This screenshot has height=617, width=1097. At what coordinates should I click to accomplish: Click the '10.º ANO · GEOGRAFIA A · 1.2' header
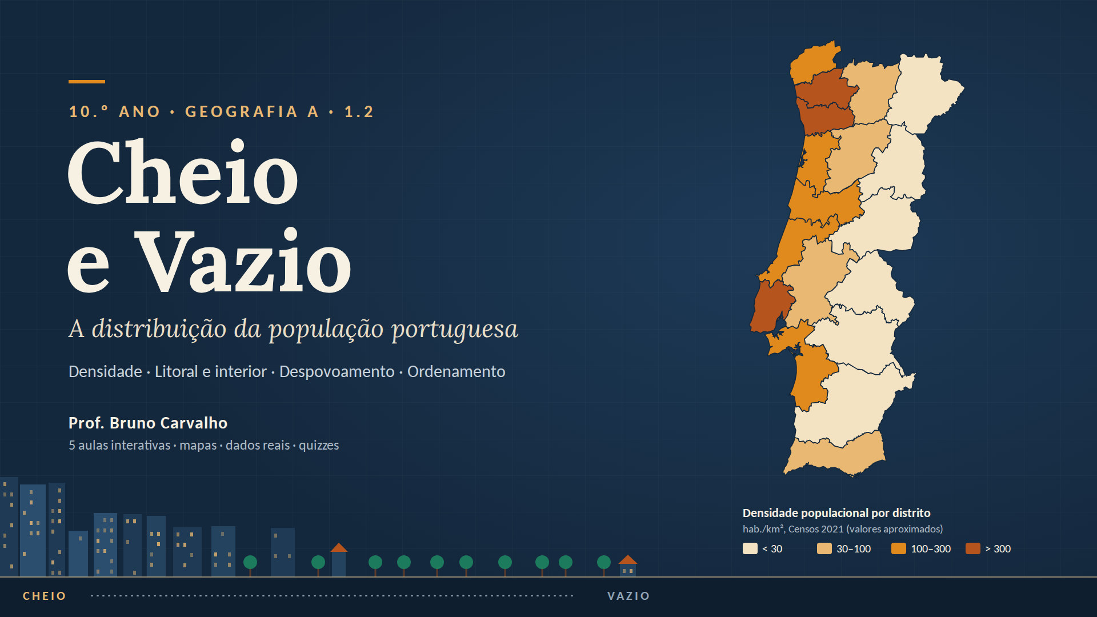[x=221, y=111]
